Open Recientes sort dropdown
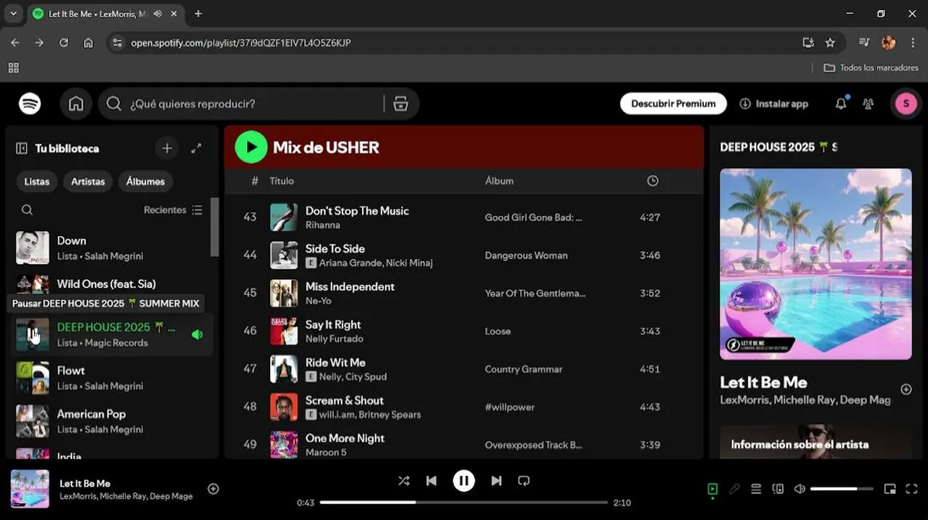This screenshot has width=928, height=520. coord(173,210)
